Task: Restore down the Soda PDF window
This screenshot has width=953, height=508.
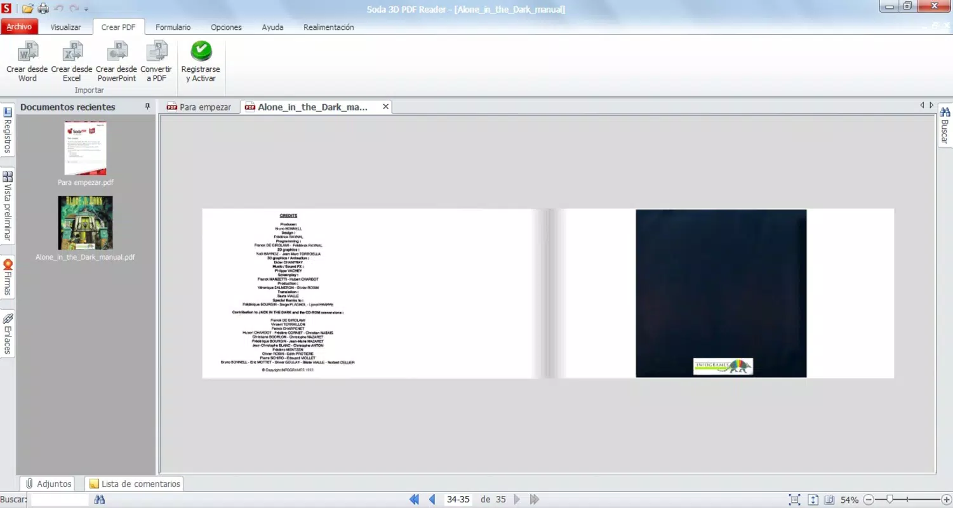Action: point(907,6)
